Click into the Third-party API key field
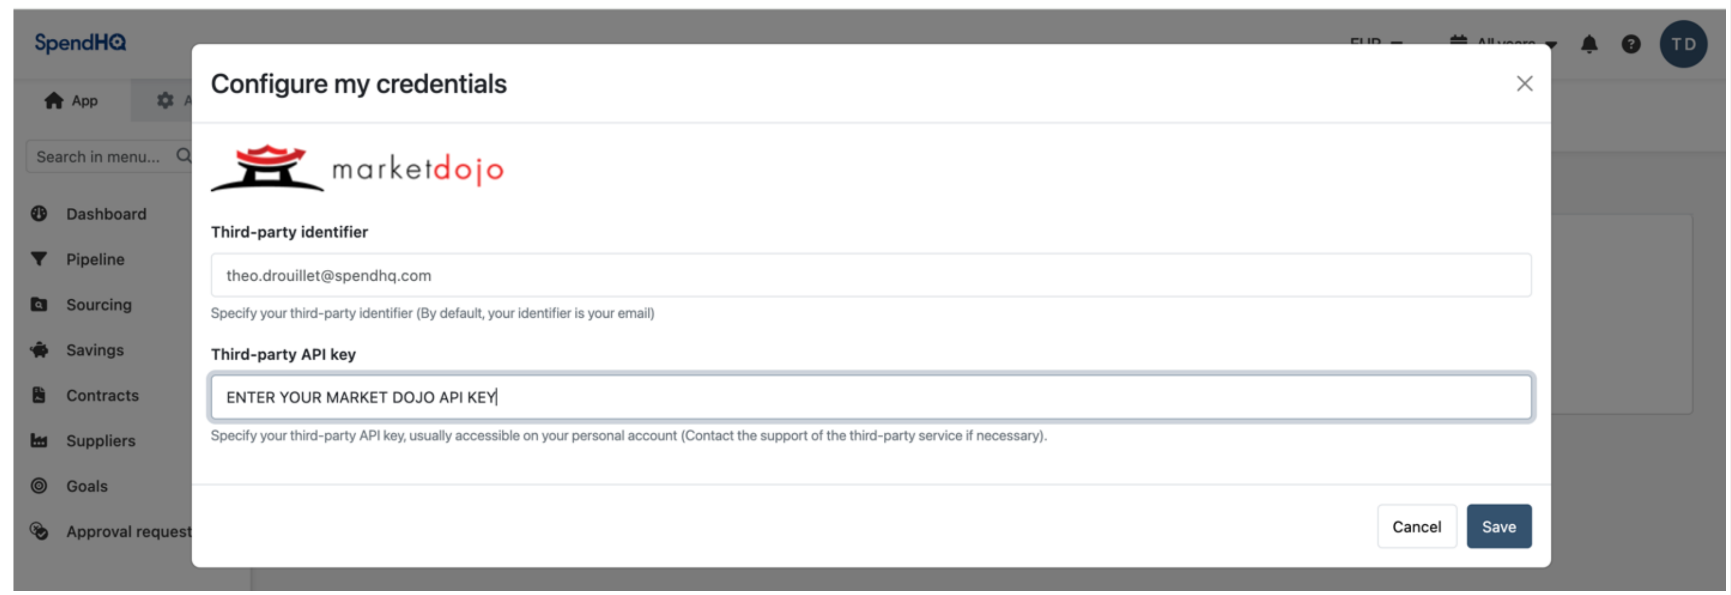1731x595 pixels. click(x=871, y=397)
